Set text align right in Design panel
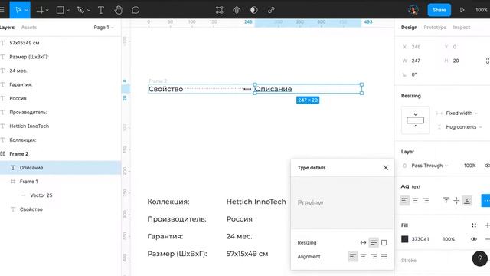This screenshot has width=490, height=276. tap(426, 201)
